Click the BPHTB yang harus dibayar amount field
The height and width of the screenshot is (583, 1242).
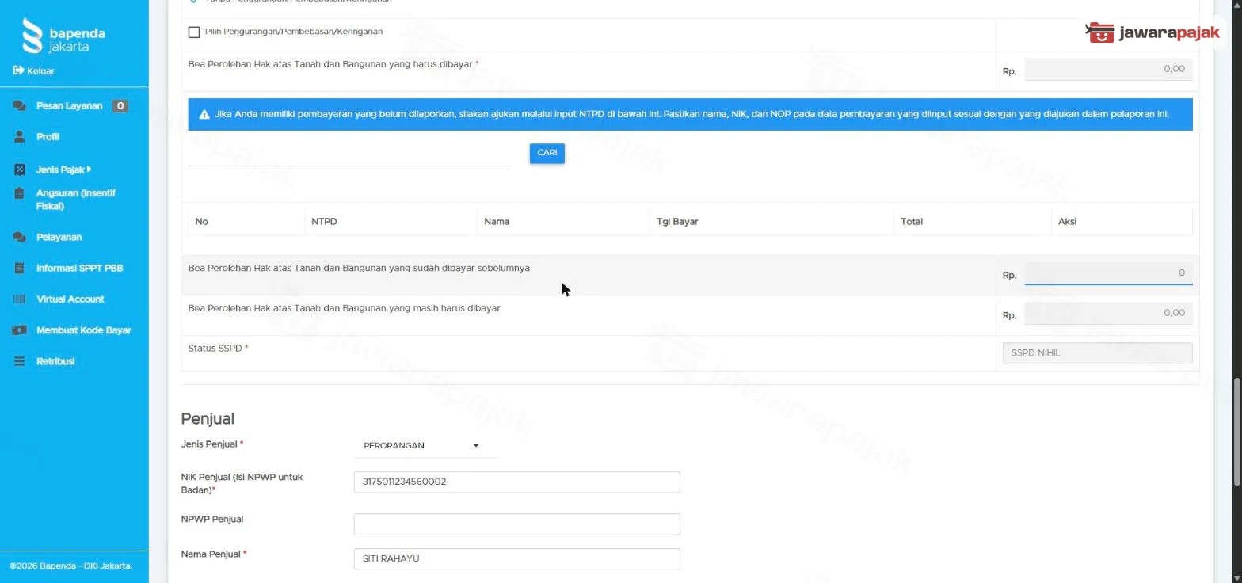(1108, 69)
